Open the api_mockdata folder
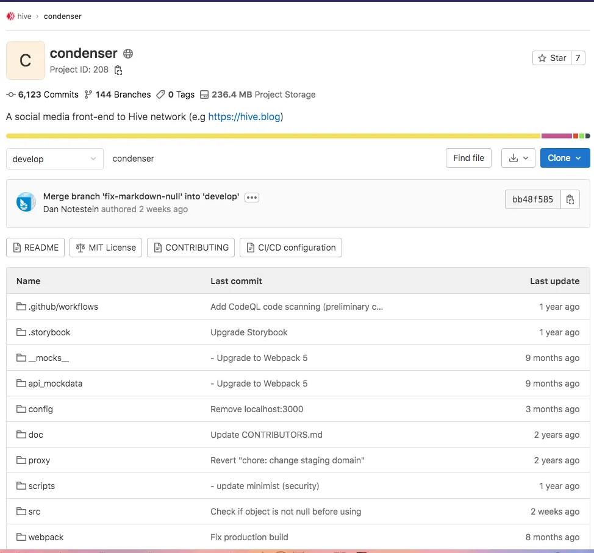 click(55, 384)
